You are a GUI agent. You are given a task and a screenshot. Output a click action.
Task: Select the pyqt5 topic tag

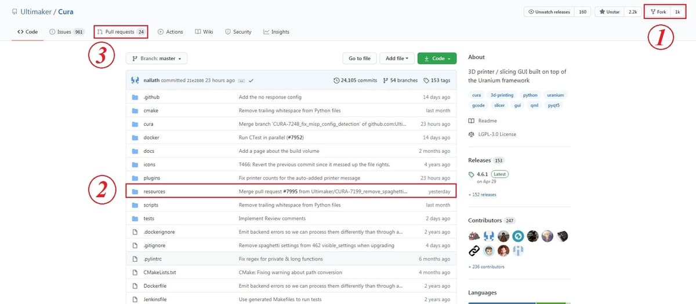tap(553, 105)
